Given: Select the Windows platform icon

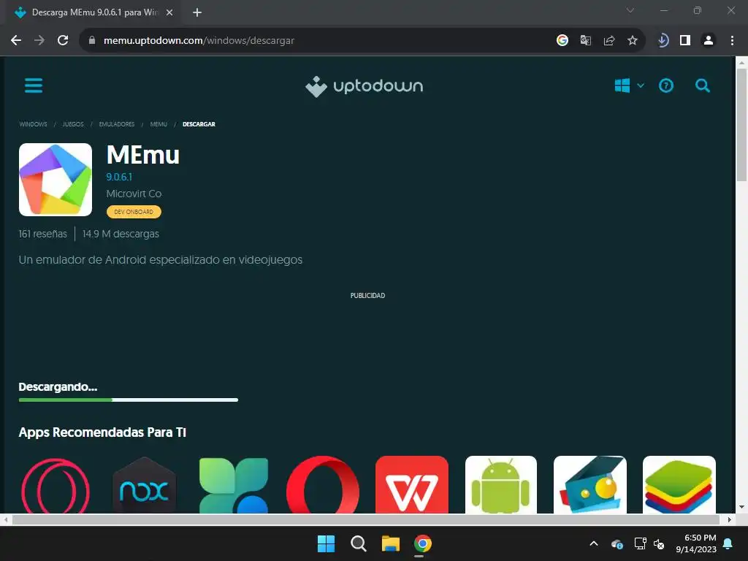Looking at the screenshot, I should (x=622, y=86).
